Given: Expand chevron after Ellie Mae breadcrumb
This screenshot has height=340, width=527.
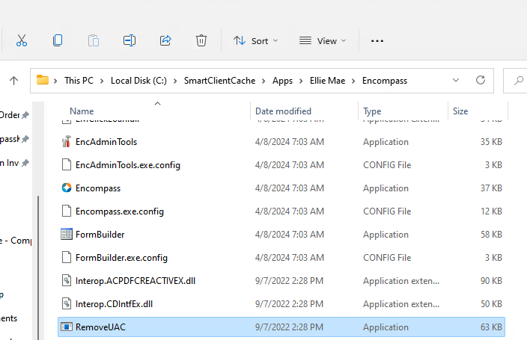Looking at the screenshot, I should point(353,81).
